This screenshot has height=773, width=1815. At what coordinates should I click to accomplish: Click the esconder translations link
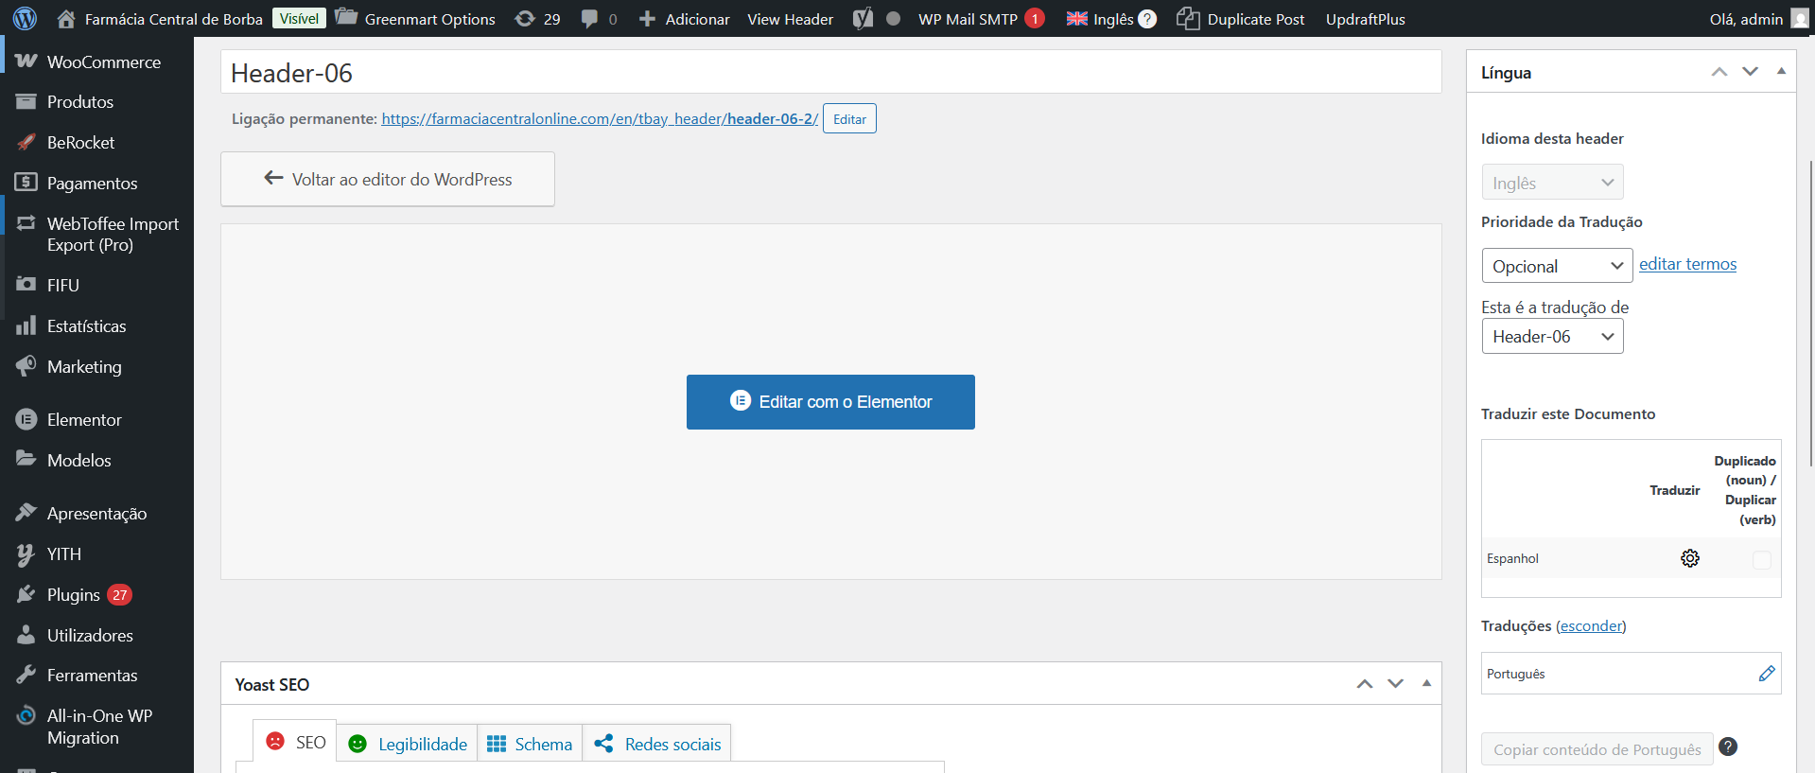click(x=1591, y=625)
